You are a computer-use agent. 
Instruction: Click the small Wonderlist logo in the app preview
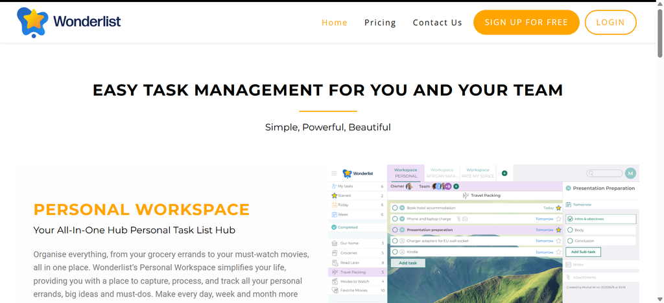pos(358,174)
